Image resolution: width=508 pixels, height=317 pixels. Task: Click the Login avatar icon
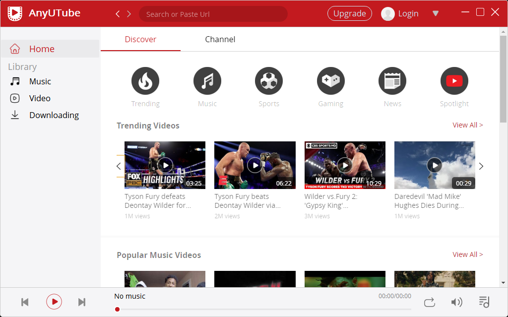(387, 13)
